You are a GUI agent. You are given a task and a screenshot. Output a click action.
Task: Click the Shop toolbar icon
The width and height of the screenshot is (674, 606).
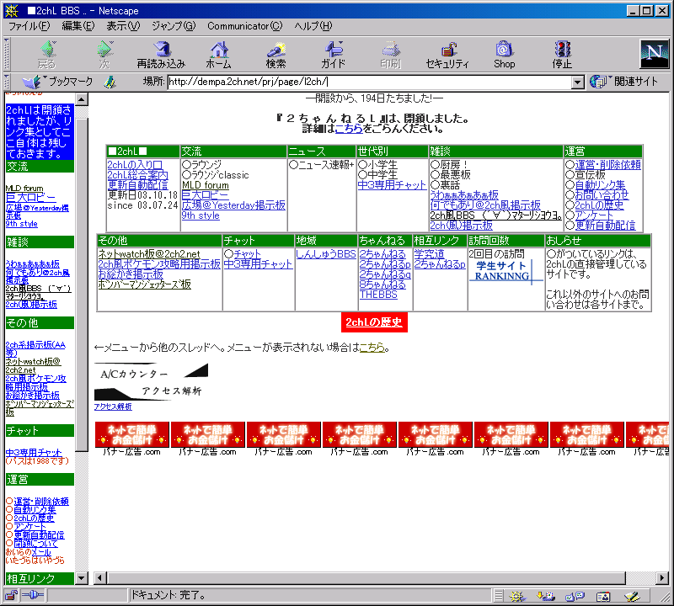pyautogui.click(x=504, y=54)
